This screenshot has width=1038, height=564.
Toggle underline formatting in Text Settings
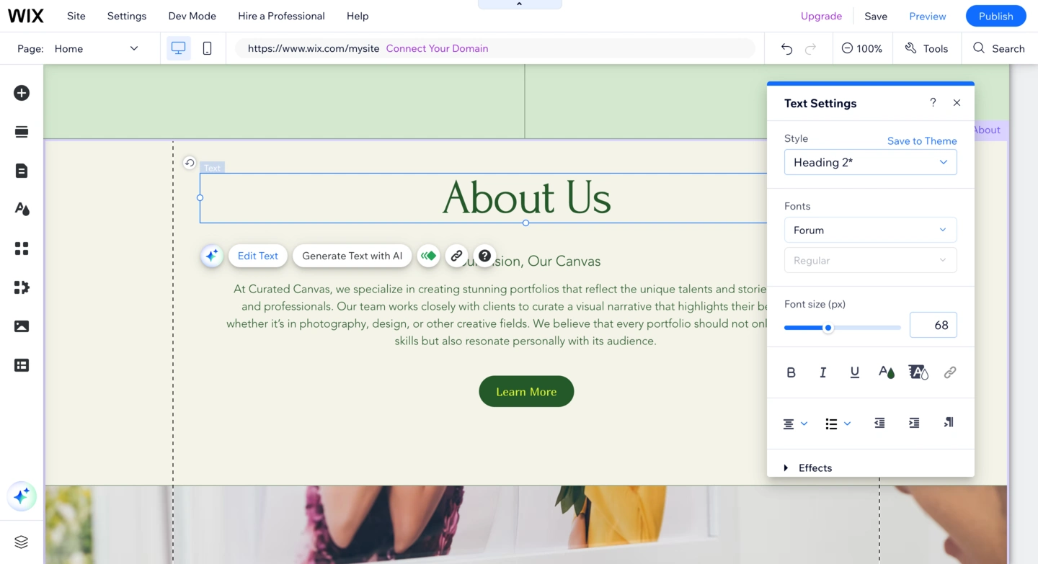(854, 372)
